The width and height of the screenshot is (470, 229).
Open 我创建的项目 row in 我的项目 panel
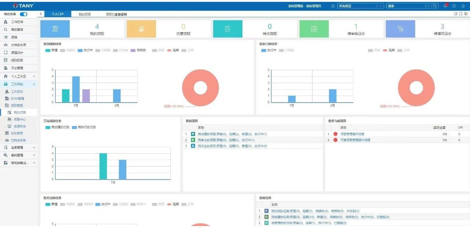point(232,134)
